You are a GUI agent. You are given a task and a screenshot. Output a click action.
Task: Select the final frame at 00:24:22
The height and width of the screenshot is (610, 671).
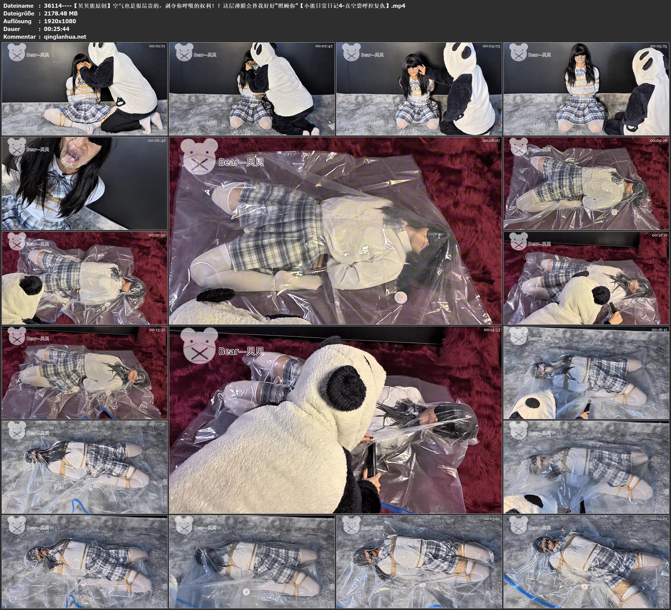[x=586, y=562]
